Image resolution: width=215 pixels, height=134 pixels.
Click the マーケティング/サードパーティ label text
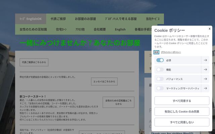coord(183,88)
